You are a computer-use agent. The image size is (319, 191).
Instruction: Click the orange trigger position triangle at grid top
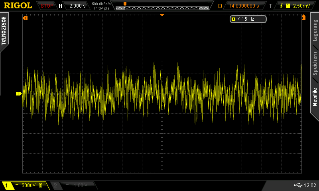point(162,15)
